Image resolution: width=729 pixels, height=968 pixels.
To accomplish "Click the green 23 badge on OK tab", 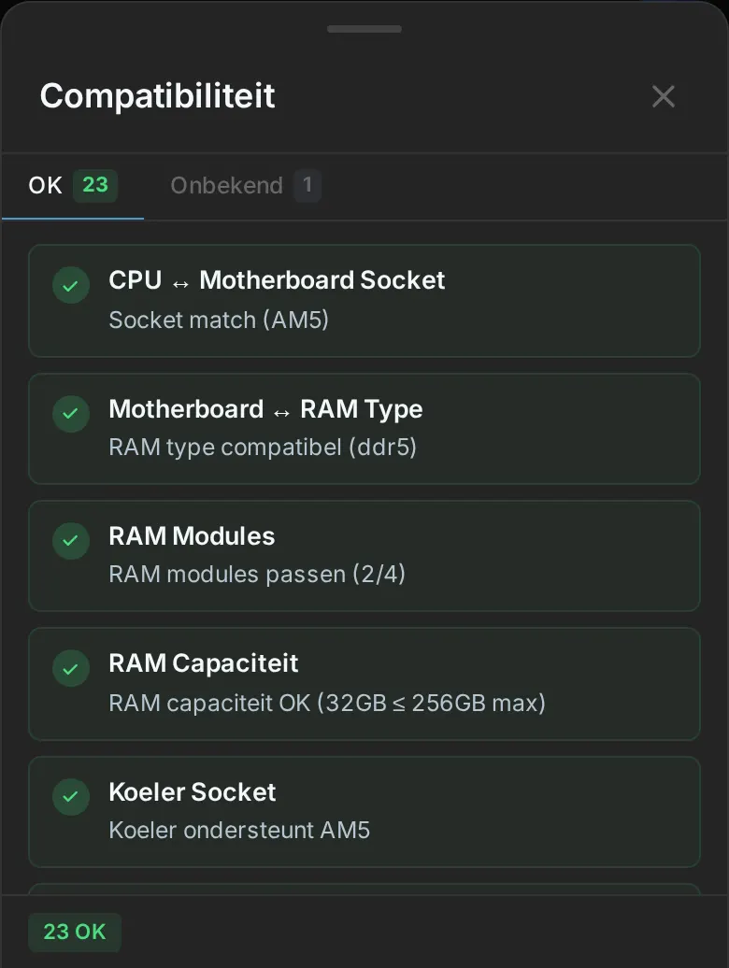I will pos(95,185).
